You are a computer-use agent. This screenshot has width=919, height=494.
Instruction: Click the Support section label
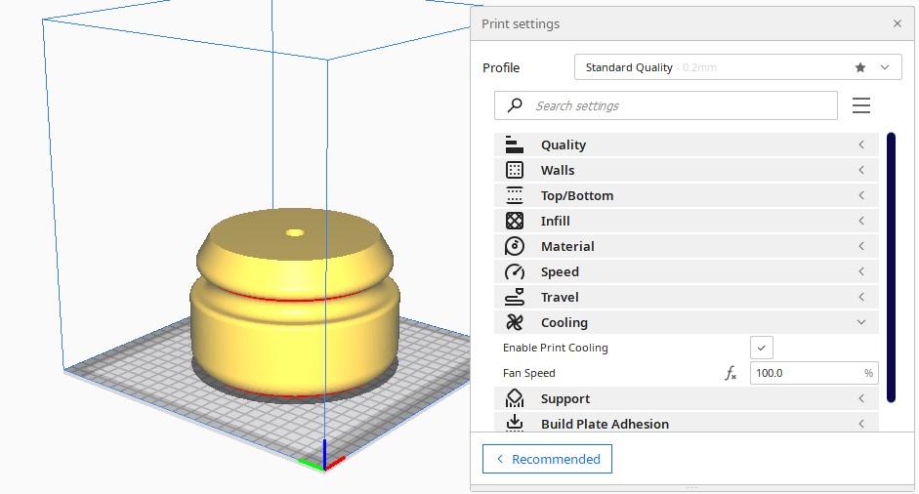point(565,399)
